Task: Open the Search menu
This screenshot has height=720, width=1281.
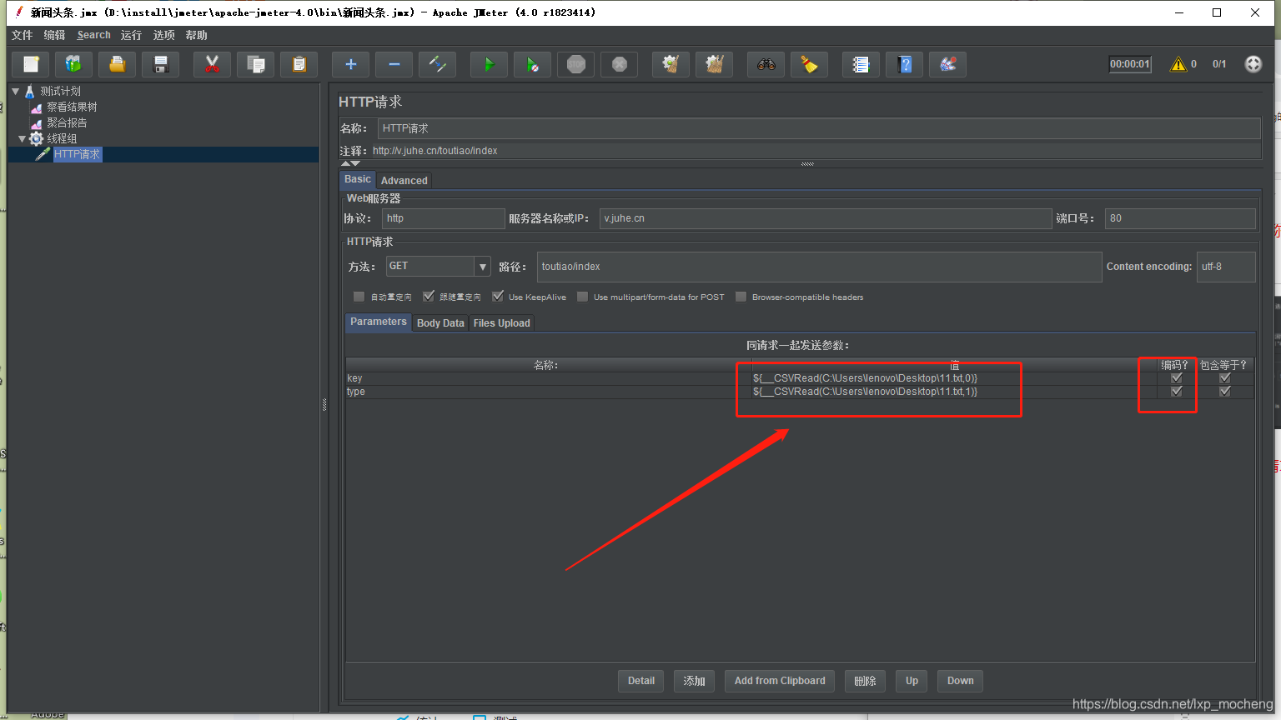Action: point(93,35)
